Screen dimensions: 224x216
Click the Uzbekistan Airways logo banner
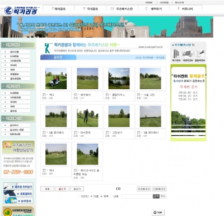coord(18,212)
